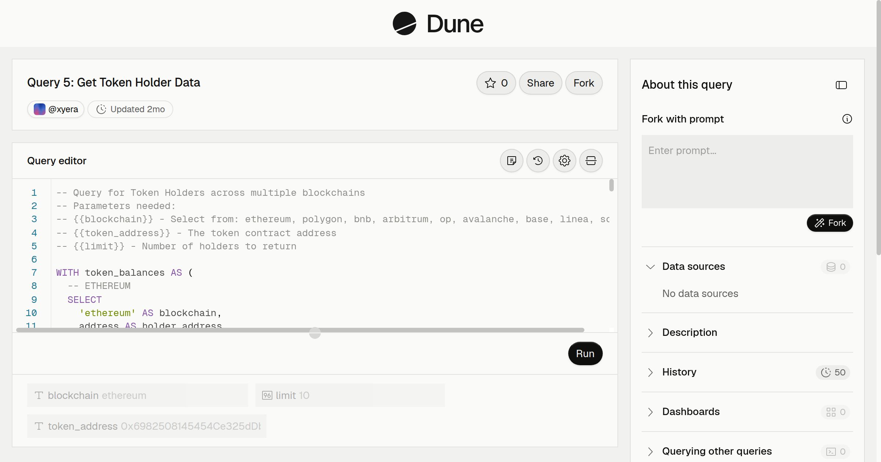The image size is (881, 462).
Task: Click the number-type icon on limit parameter
Action: click(267, 395)
